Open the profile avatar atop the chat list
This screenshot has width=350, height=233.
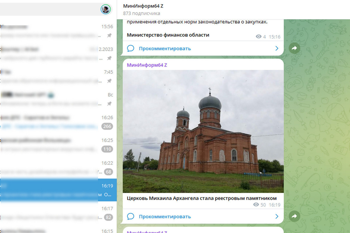coord(106,9)
